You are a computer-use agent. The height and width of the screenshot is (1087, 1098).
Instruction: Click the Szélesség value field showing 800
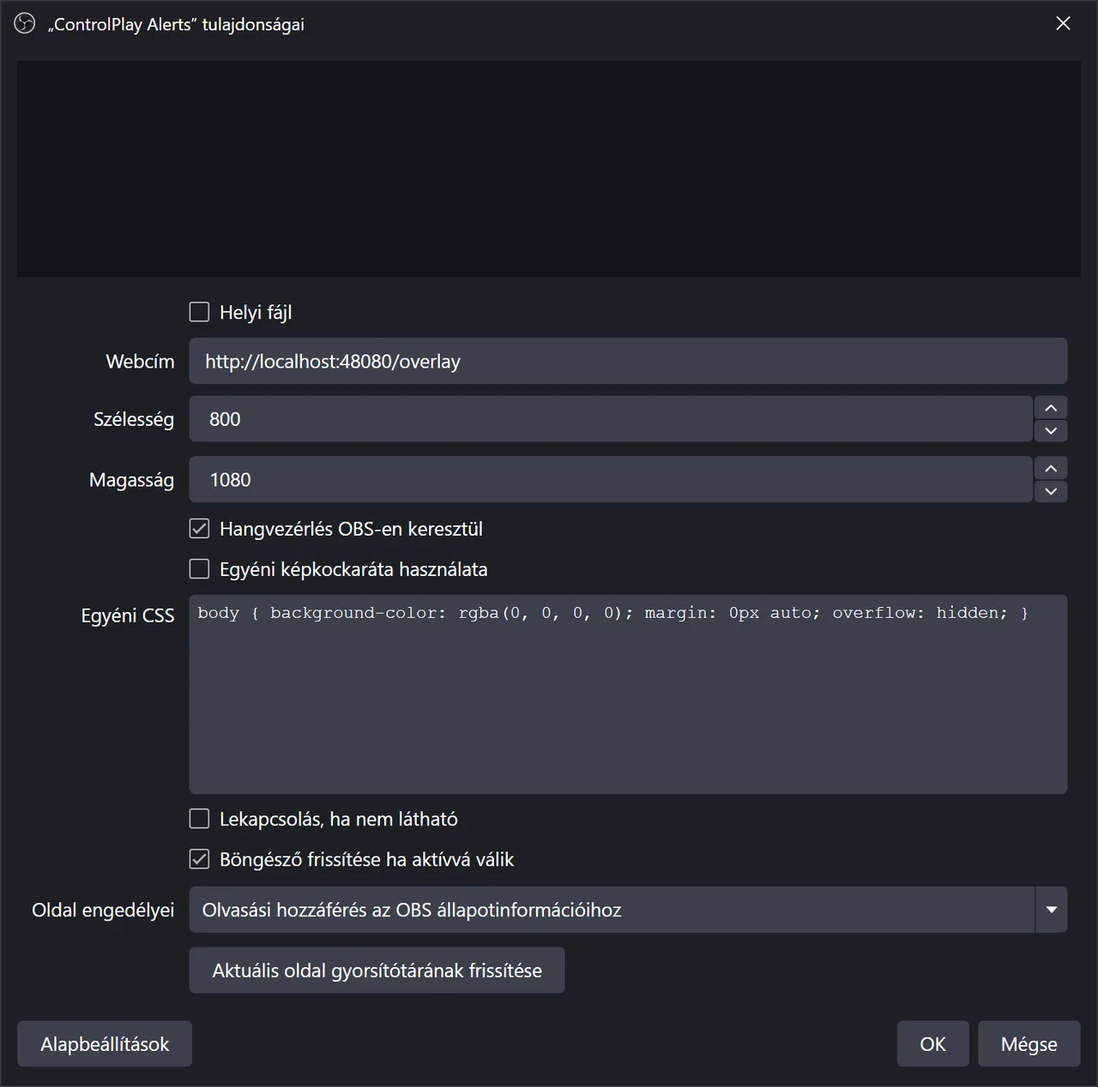[611, 419]
